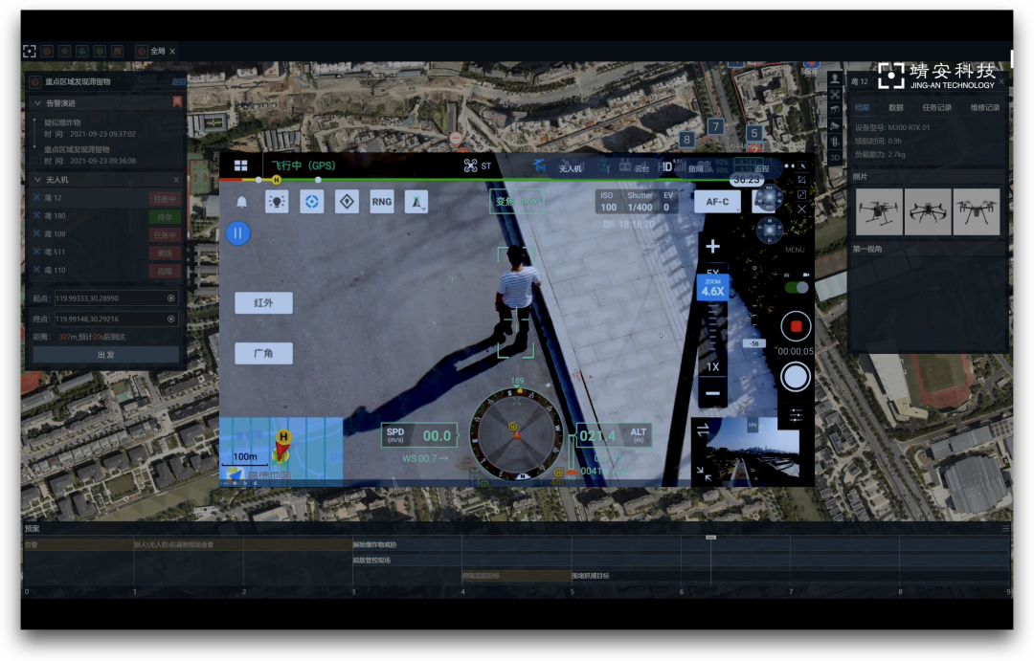The height and width of the screenshot is (661, 1034).
Task: Click the shrink arrows icon on FPV preview
Action: pos(703,473)
